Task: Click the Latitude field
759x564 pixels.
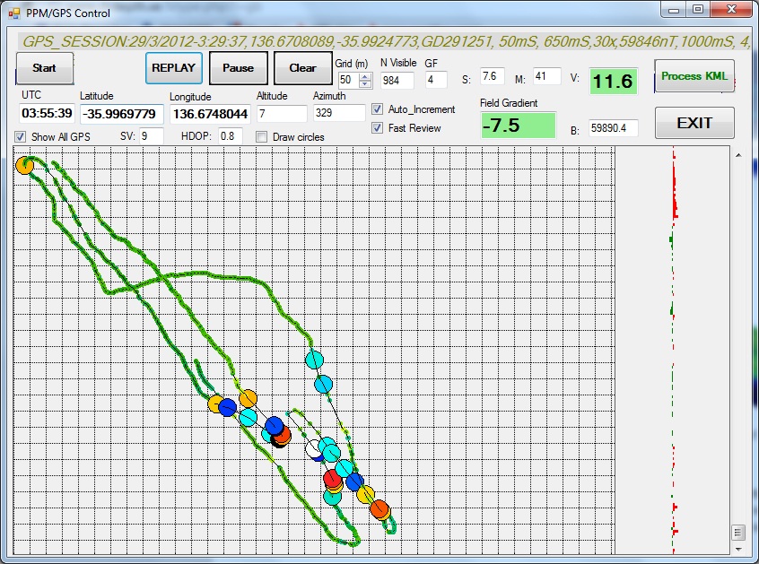Action: click(x=121, y=114)
